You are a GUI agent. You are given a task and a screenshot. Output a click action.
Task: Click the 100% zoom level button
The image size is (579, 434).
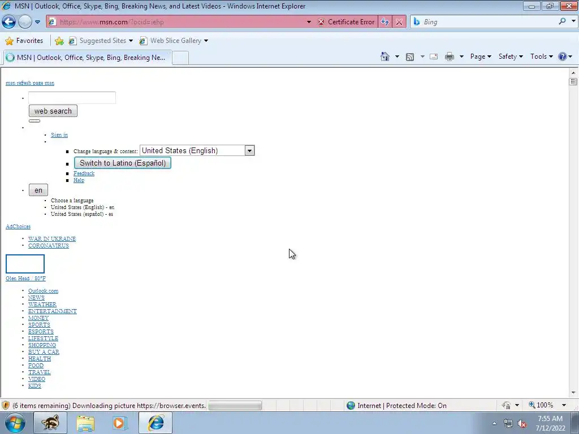click(541, 405)
